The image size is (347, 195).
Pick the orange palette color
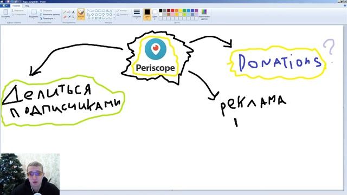click(177, 10)
